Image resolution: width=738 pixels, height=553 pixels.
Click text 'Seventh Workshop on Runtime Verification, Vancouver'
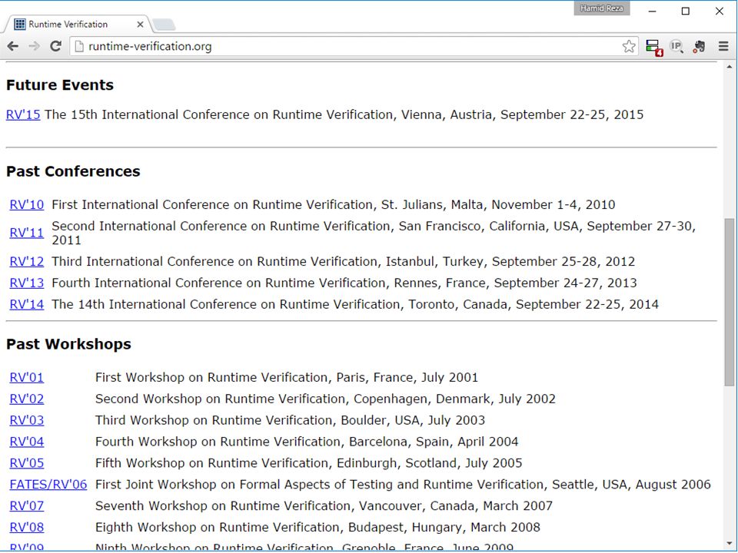pos(261,506)
